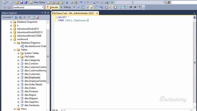The height and width of the screenshot is (111, 197).
Task: Click the Undo arrow icon
Action: click(81, 2)
